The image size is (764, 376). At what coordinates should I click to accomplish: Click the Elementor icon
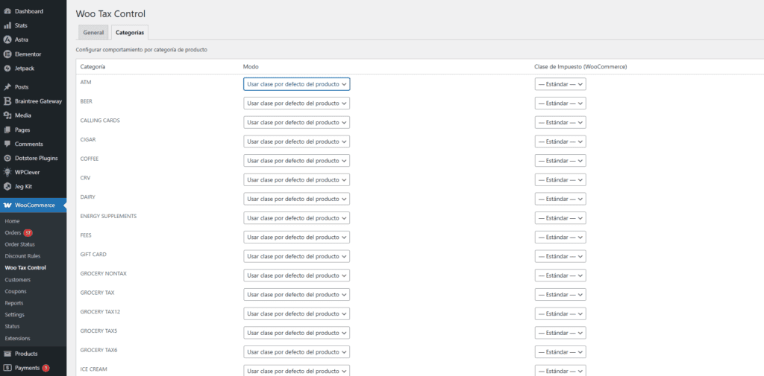point(7,54)
